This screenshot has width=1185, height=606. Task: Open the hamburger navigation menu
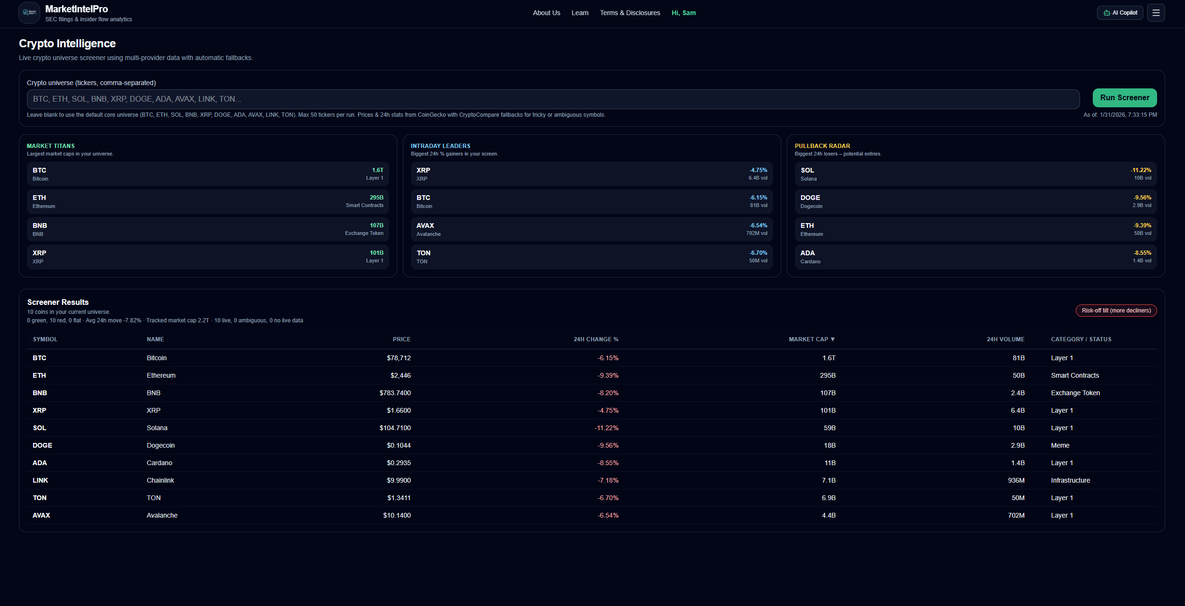point(1156,12)
